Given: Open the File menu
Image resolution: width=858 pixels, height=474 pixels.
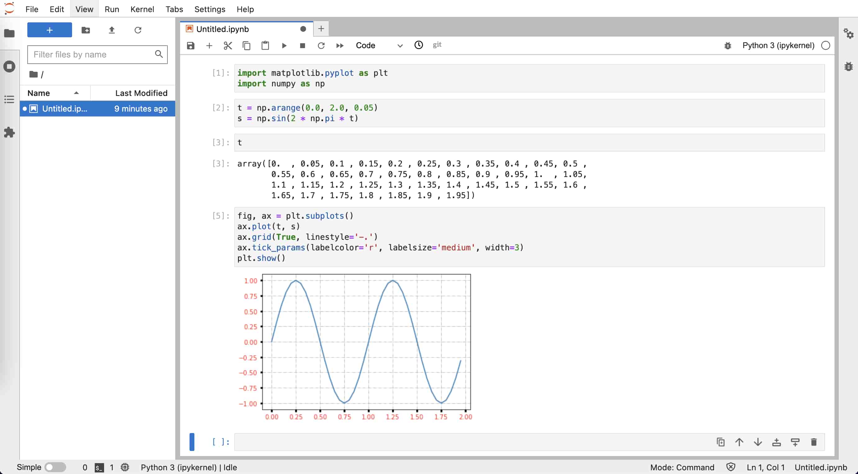Looking at the screenshot, I should [x=32, y=9].
